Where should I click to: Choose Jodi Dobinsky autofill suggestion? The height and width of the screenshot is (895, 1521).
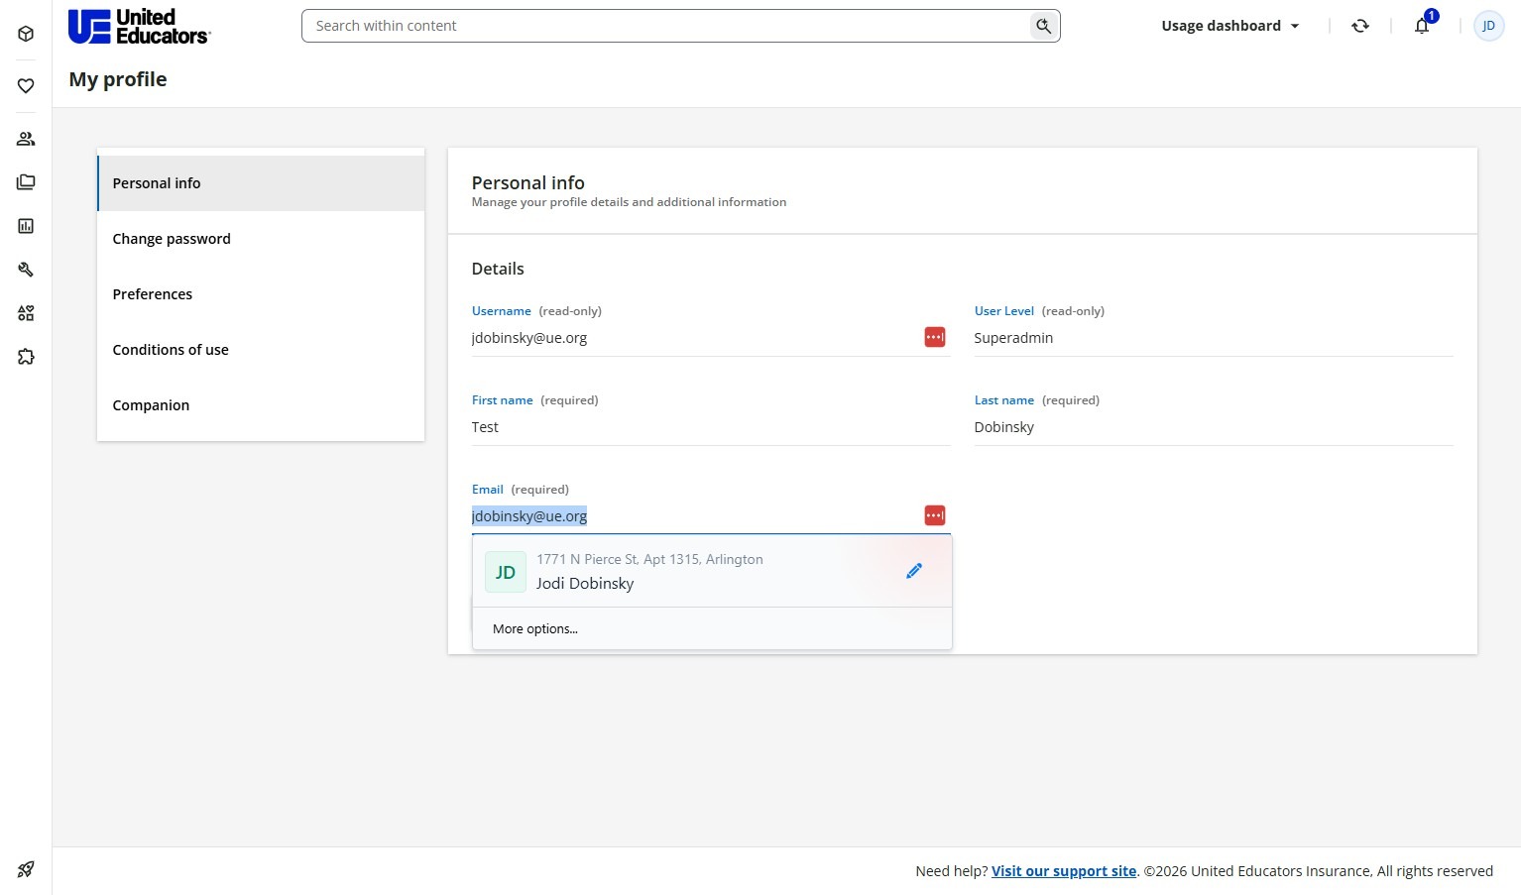[712, 572]
